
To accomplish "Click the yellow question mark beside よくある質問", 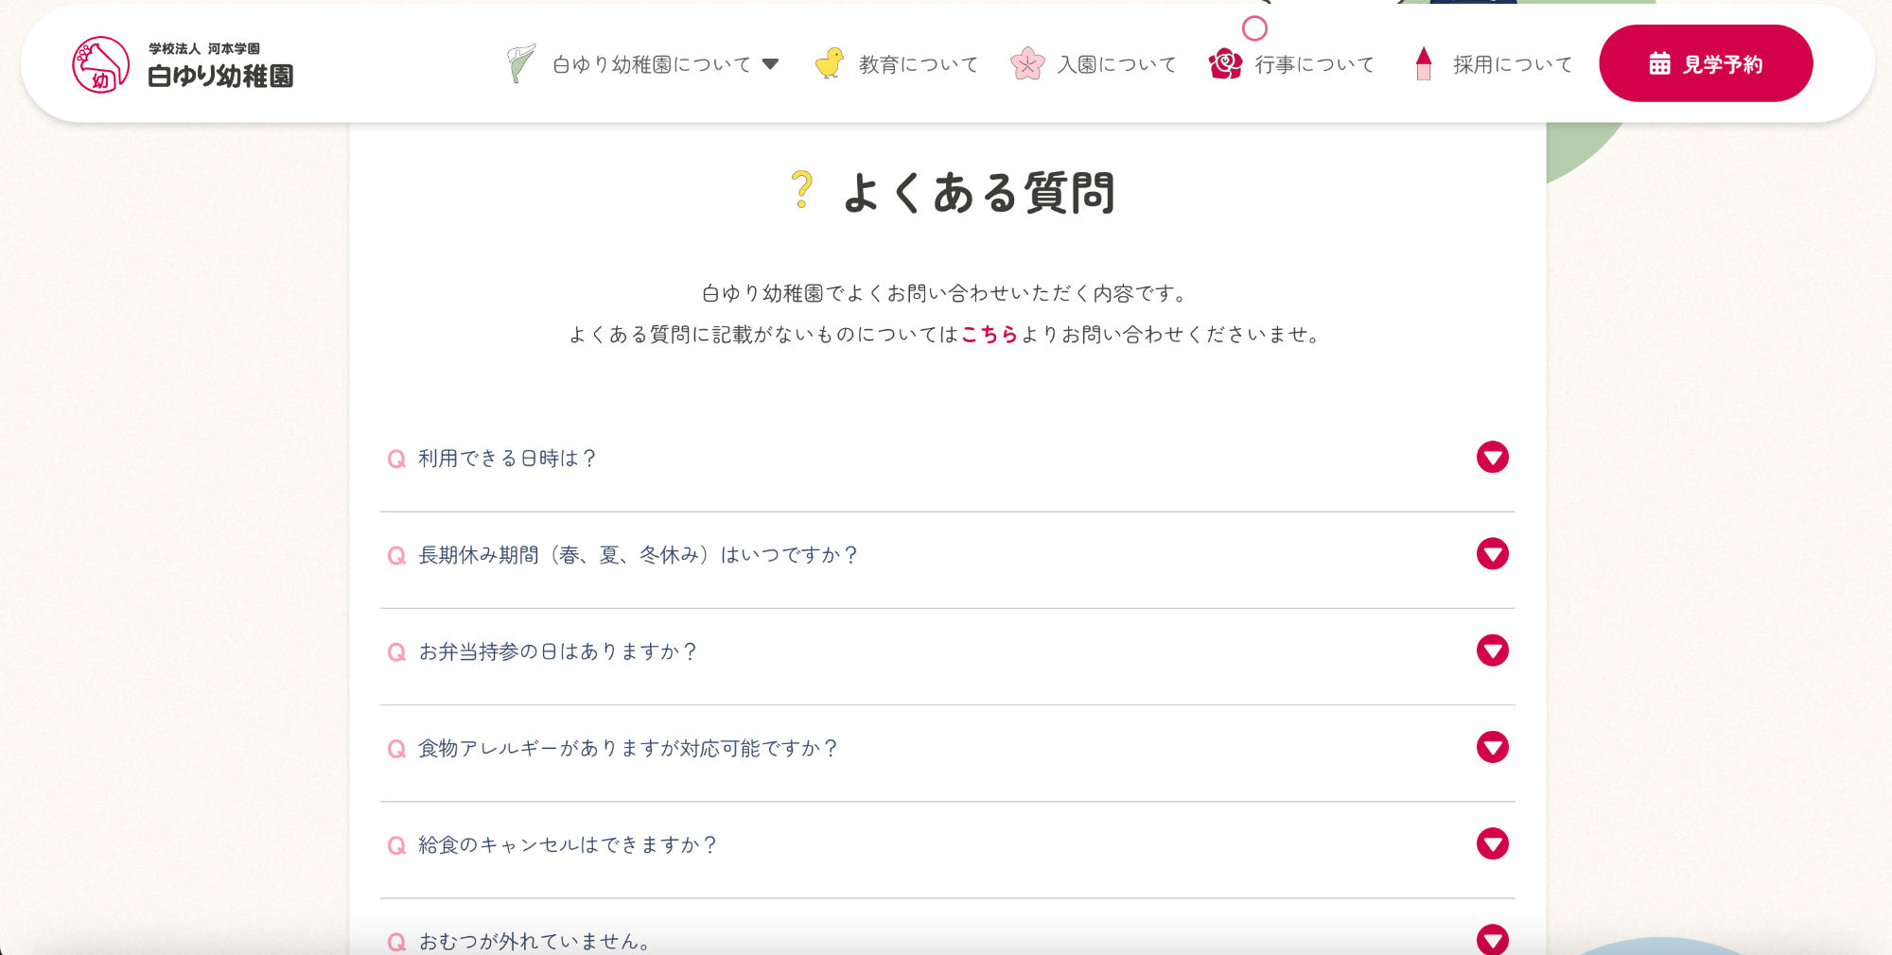I will 801,189.
